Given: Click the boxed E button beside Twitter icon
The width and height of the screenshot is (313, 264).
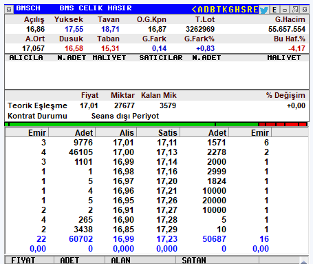Looking at the screenshot, I should (x=274, y=10).
